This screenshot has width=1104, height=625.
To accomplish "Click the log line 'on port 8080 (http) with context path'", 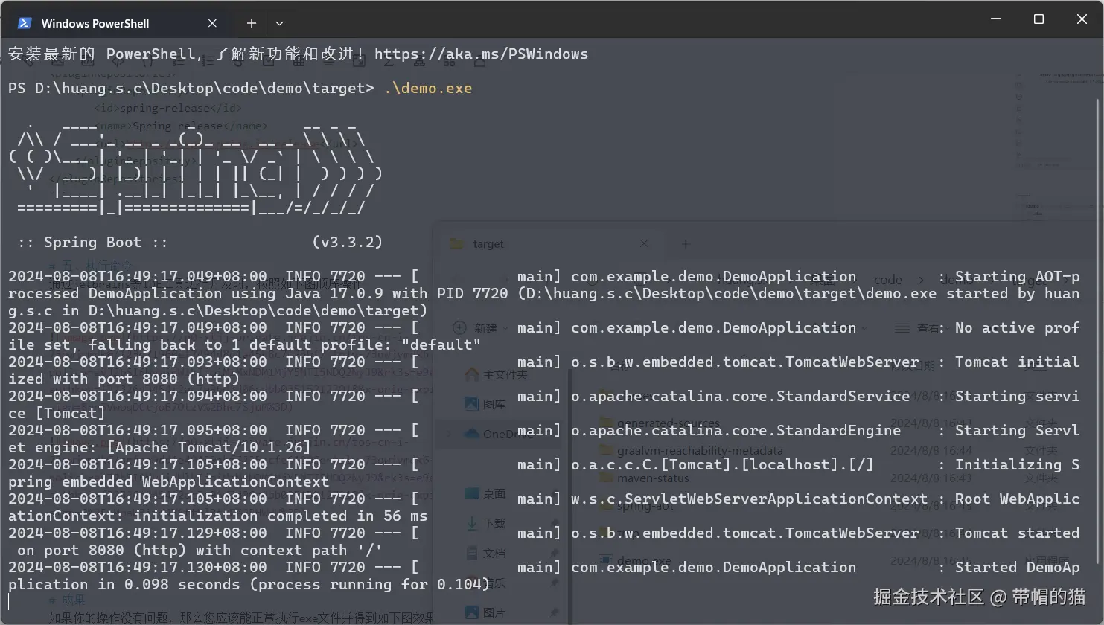I will pos(199,550).
